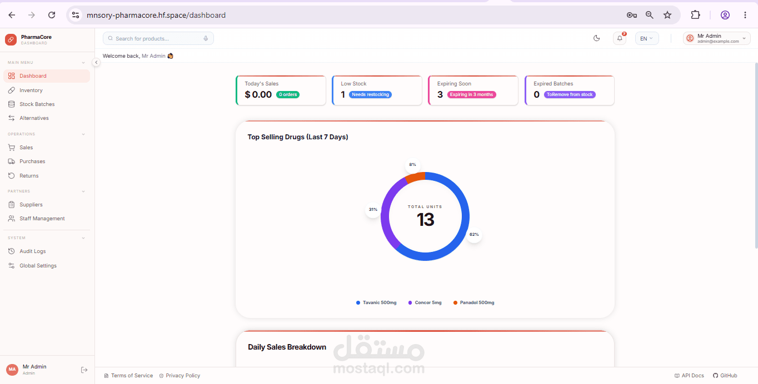Click the ToRemove from stock badge
This screenshot has width=758, height=384.
coord(570,95)
